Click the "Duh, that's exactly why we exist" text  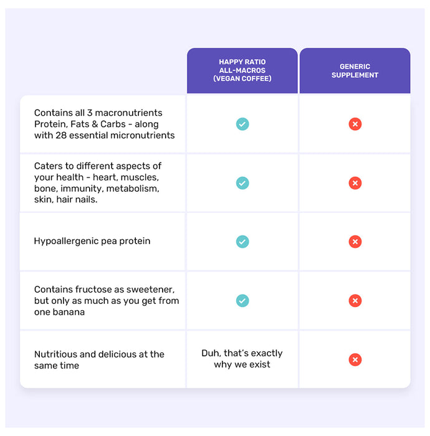[242, 359]
